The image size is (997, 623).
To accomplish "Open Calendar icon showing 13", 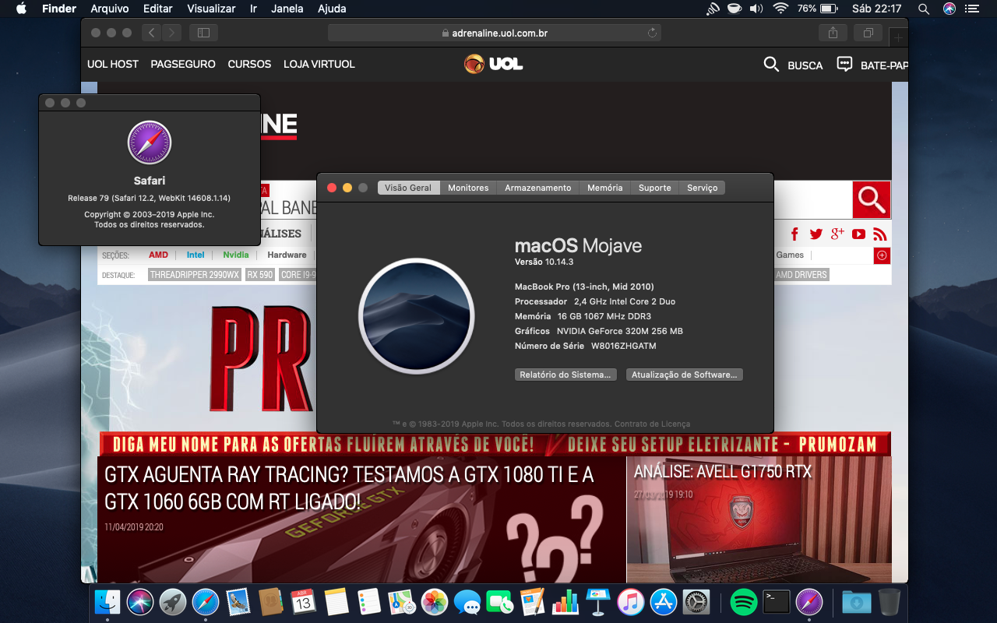I will [x=303, y=602].
